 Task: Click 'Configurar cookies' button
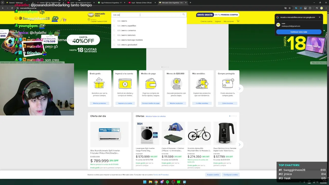pyautogui.click(x=231, y=175)
